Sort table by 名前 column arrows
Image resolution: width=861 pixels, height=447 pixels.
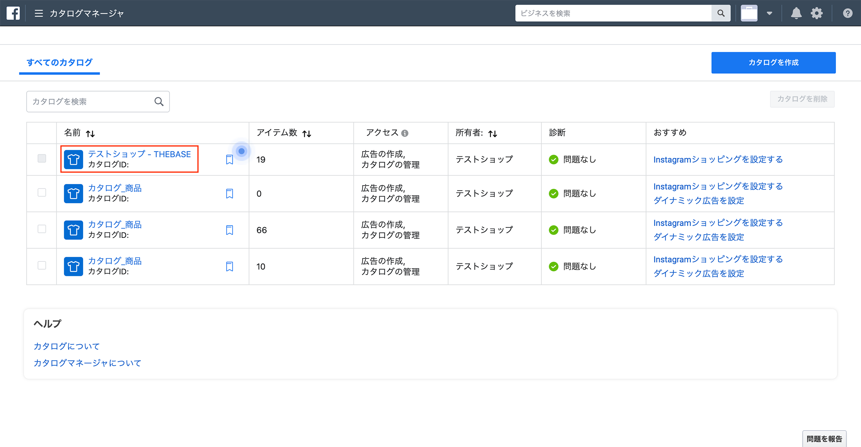(x=90, y=134)
